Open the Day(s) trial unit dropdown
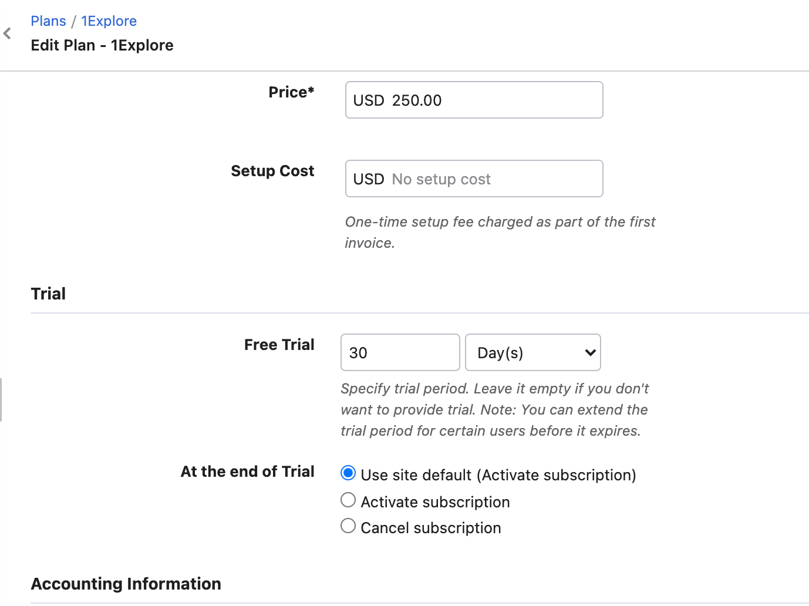 click(532, 353)
